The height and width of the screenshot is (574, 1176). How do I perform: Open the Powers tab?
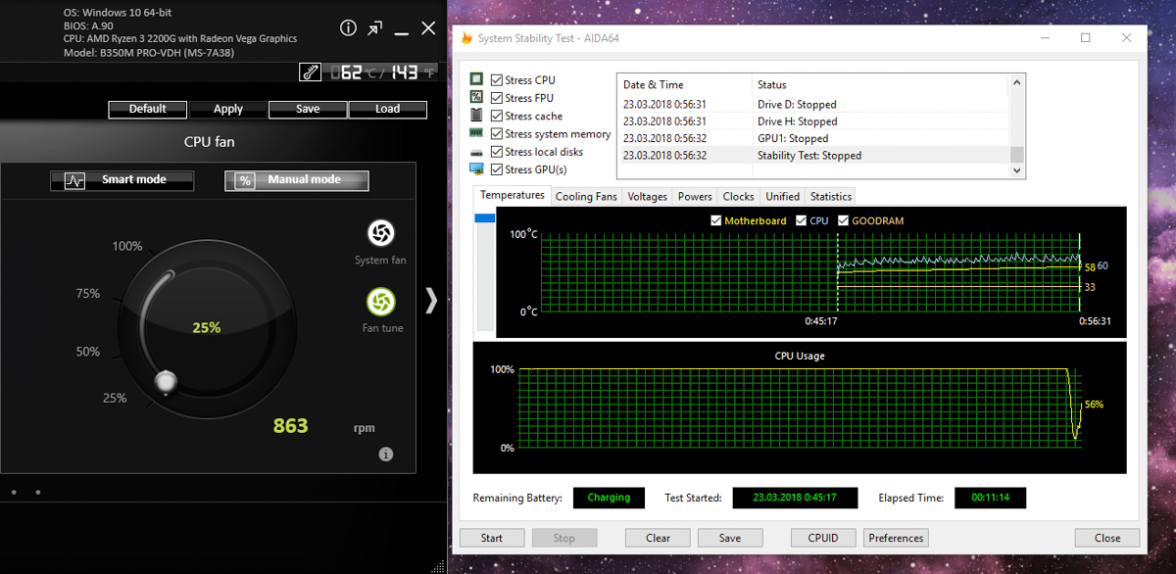click(695, 197)
